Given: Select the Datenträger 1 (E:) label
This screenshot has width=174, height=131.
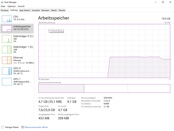Looking at the screenshot, I should 23,47.
